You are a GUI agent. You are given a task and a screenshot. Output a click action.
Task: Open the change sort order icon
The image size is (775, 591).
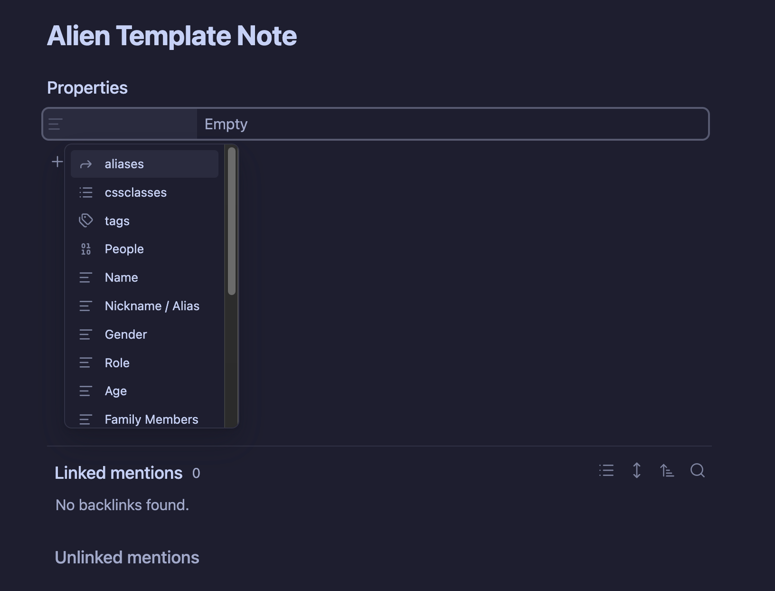667,470
